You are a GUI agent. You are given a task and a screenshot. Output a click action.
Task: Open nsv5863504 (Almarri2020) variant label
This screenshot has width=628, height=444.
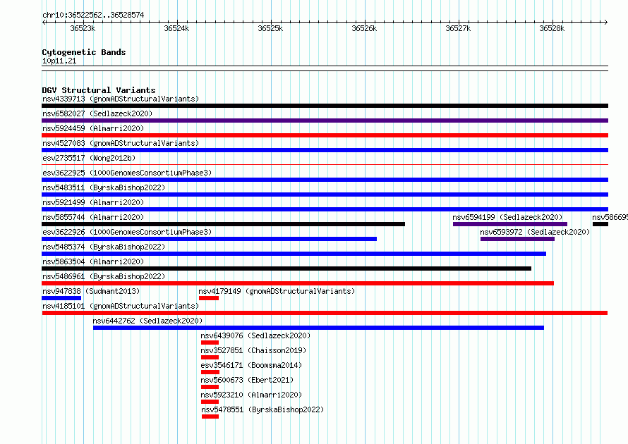(93, 261)
